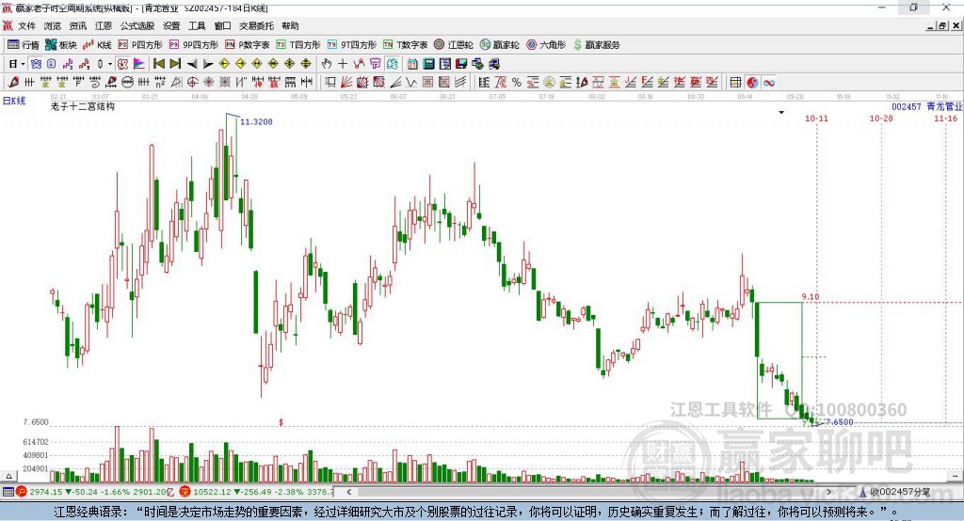This screenshot has height=521, width=964.
Task: Open the 9T四方形 tool
Action: tap(352, 45)
